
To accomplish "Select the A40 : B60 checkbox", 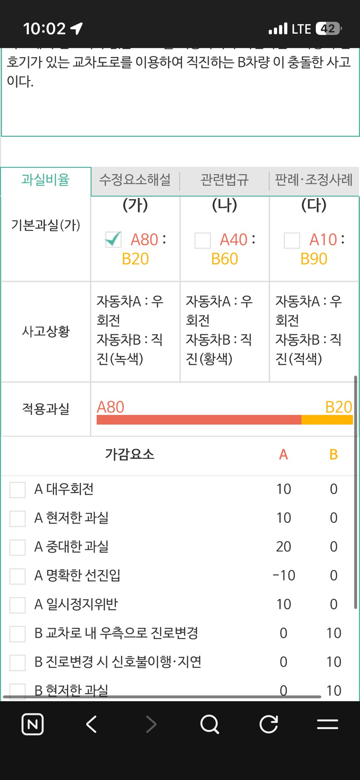I will (203, 240).
